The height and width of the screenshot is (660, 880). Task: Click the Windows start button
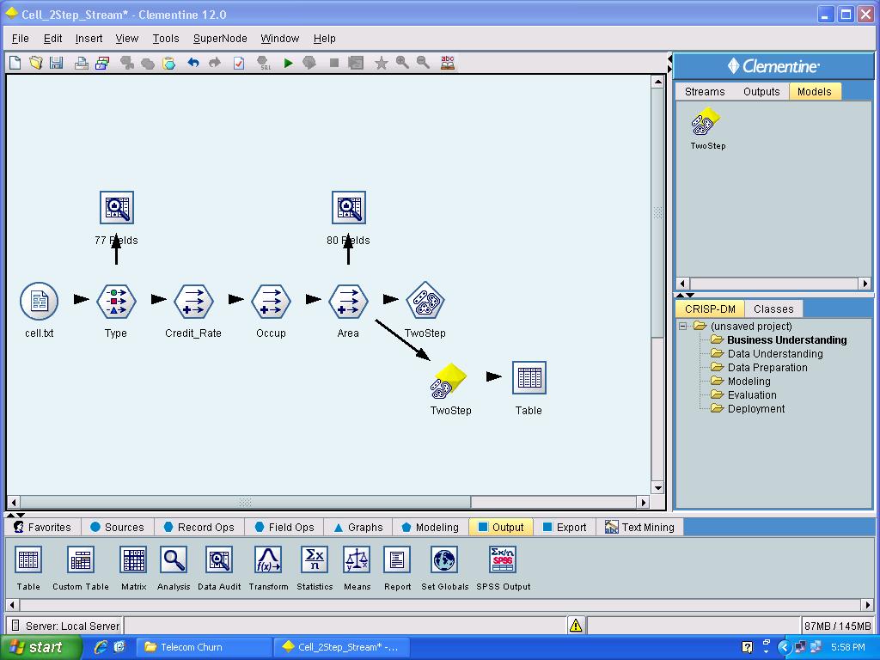click(x=40, y=647)
